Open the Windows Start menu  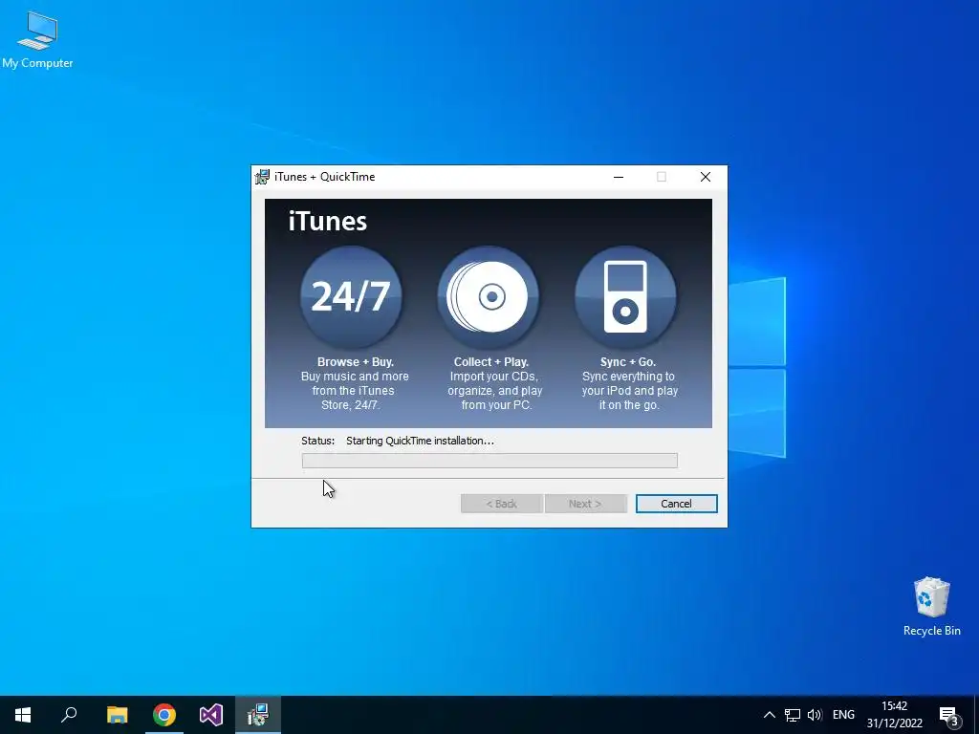(x=23, y=715)
